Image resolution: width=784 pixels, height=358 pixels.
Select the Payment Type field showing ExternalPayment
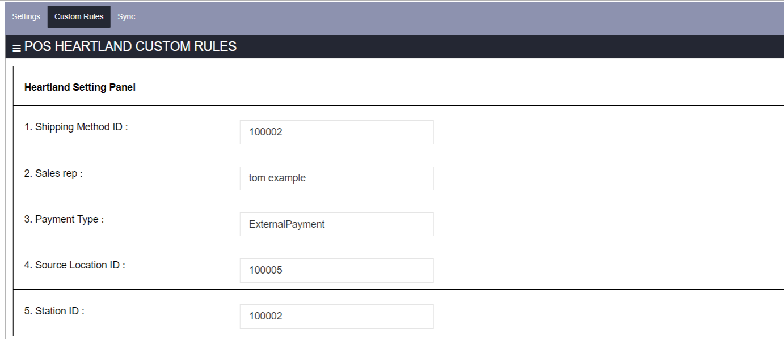coord(336,224)
